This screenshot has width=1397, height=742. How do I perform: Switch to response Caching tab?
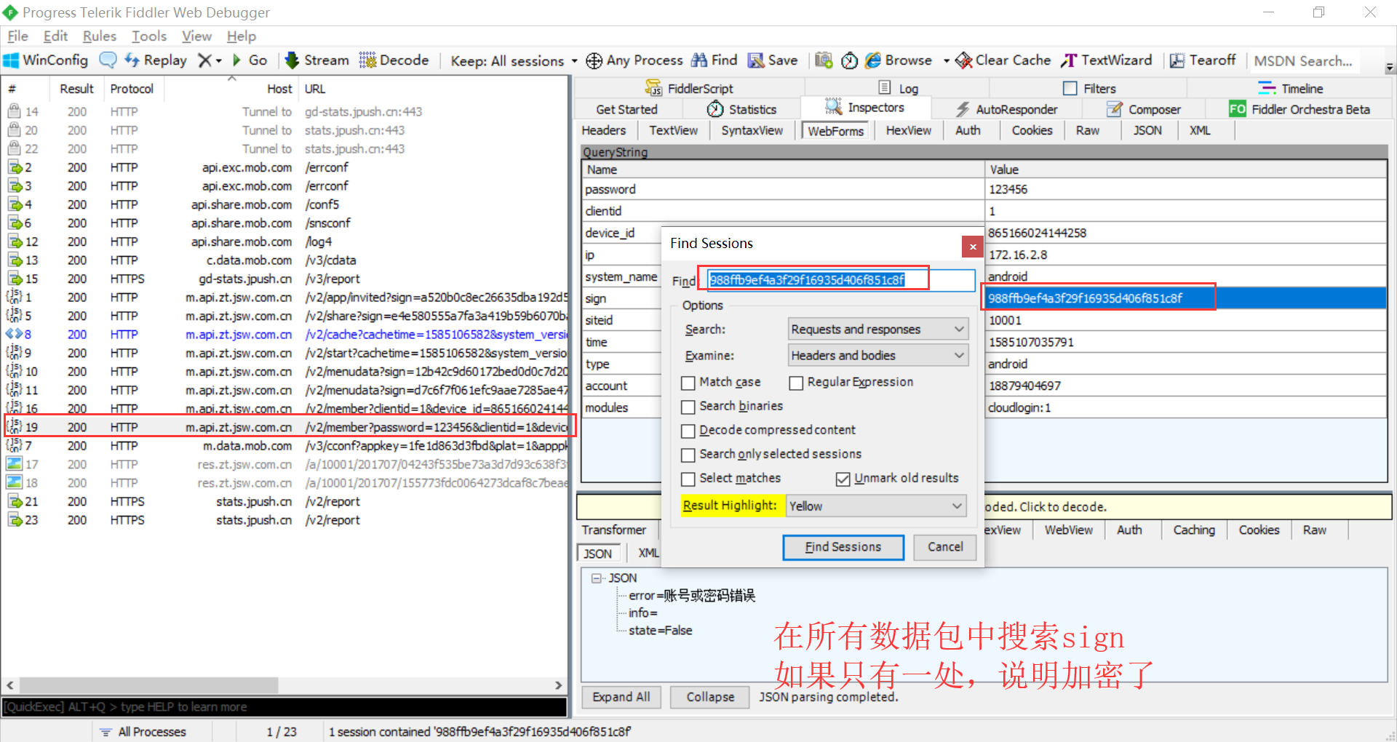pos(1194,530)
